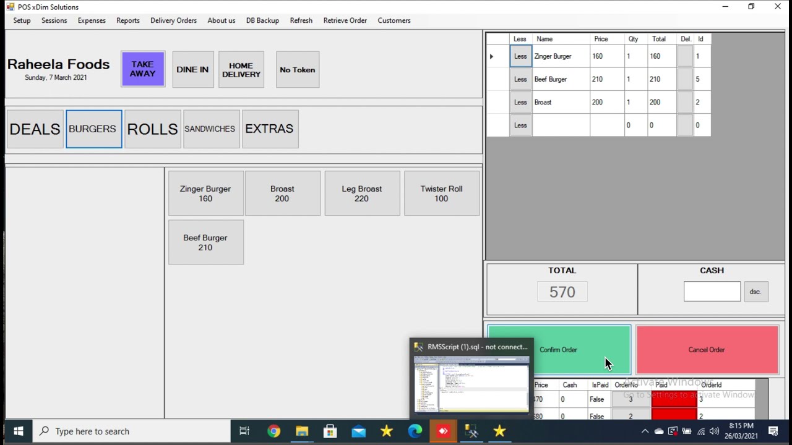792x445 pixels.
Task: Open the volume control in system tray
Action: [715, 431]
